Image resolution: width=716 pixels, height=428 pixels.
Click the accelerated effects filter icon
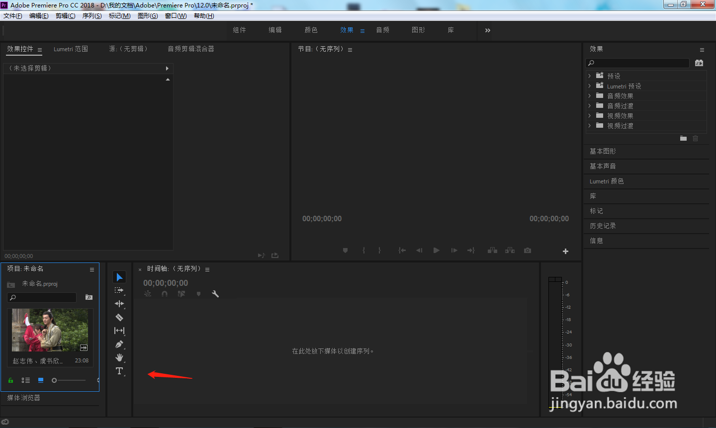coord(699,63)
